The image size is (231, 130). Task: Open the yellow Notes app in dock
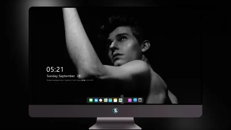115,100
